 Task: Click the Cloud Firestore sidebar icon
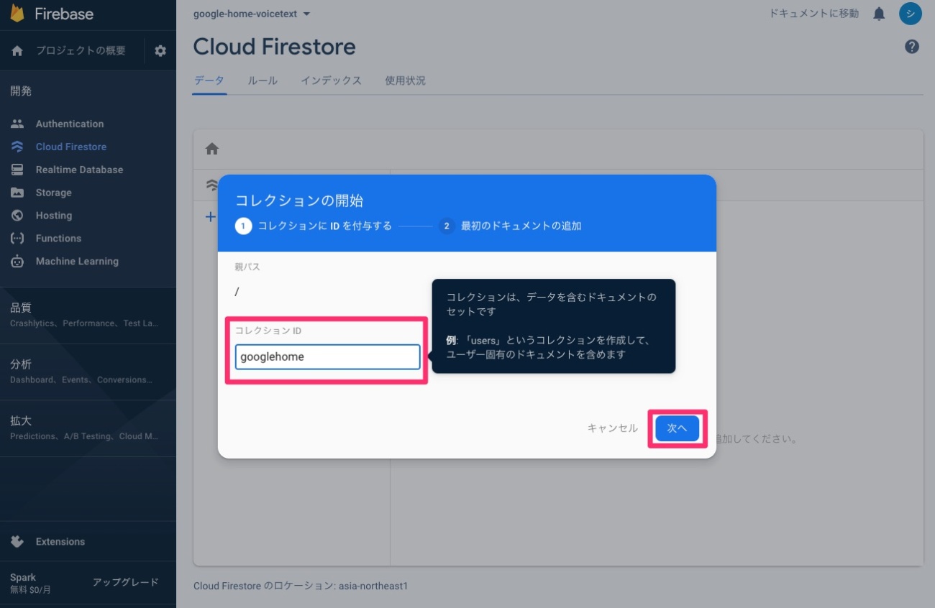point(17,147)
